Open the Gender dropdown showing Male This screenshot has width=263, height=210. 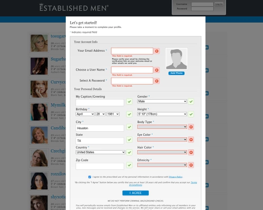[x=162, y=101]
